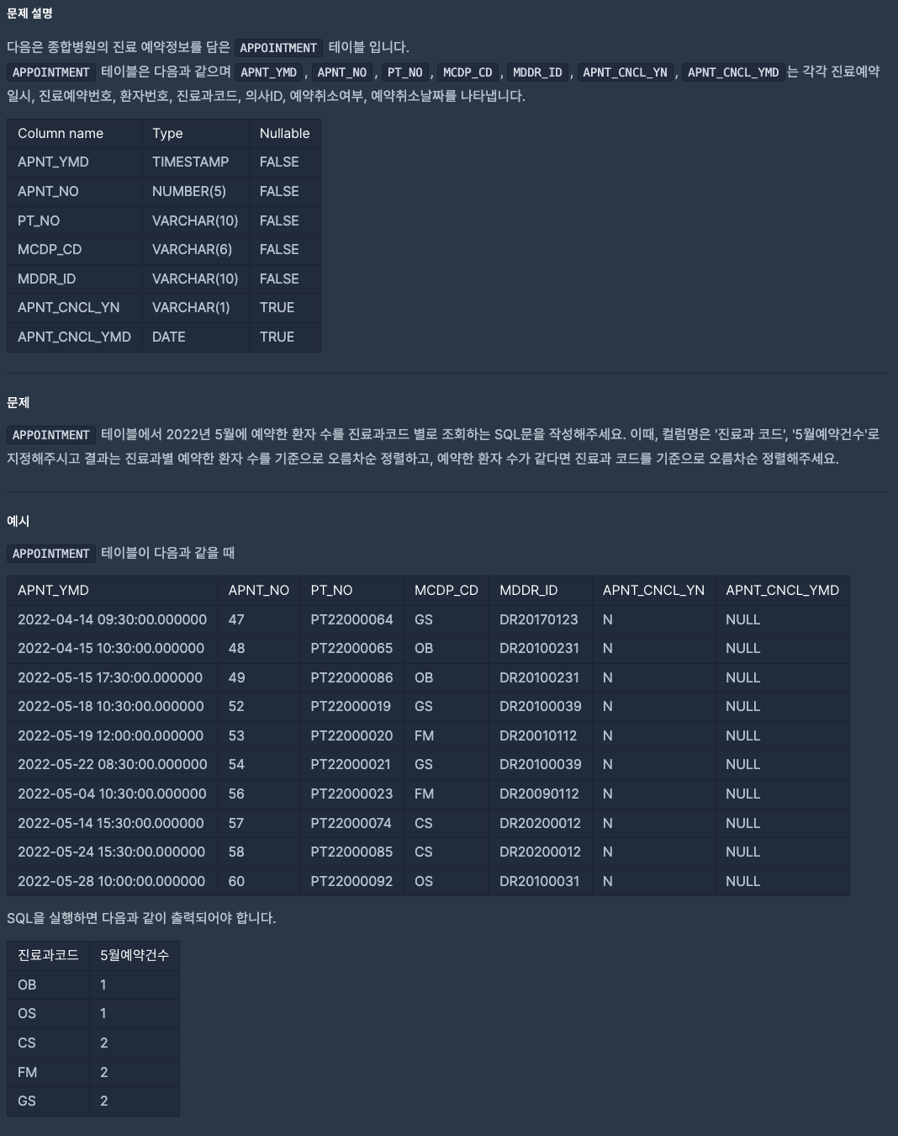Image resolution: width=898 pixels, height=1136 pixels.
Task: Click the APNT_CNCL_YMD header in example table
Action: point(782,590)
